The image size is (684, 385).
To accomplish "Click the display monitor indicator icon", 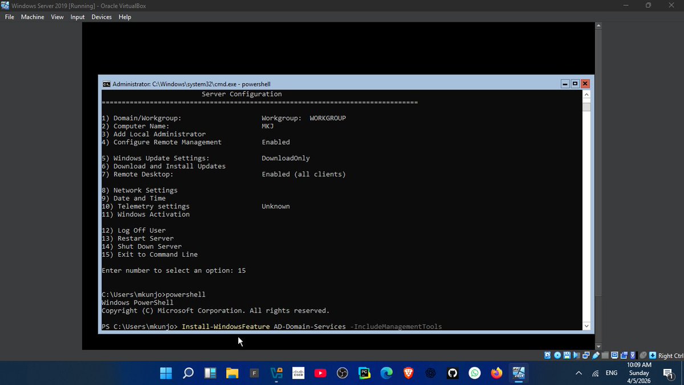I will point(614,355).
